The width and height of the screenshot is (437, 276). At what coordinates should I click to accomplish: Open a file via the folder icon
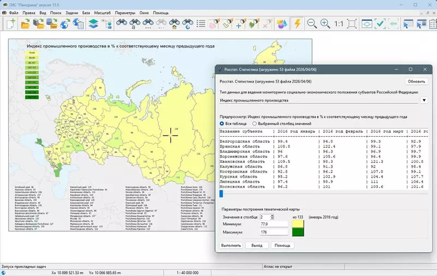coord(25,24)
